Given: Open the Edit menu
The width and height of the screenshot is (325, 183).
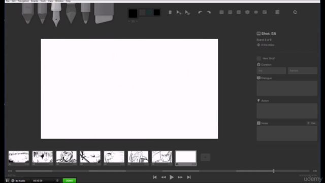Looking at the screenshot, I should pos(14,1).
